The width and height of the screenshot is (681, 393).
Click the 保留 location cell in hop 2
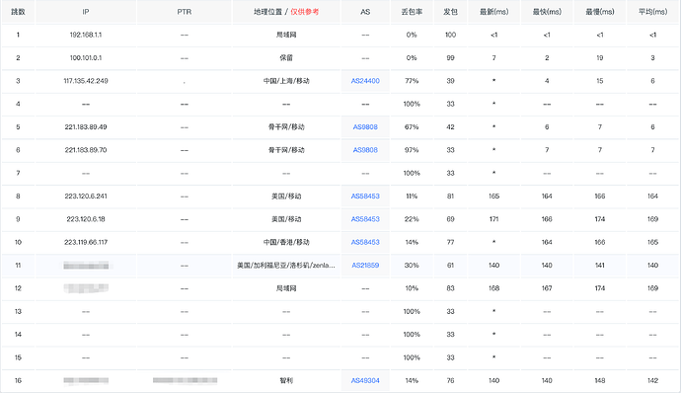coord(286,58)
